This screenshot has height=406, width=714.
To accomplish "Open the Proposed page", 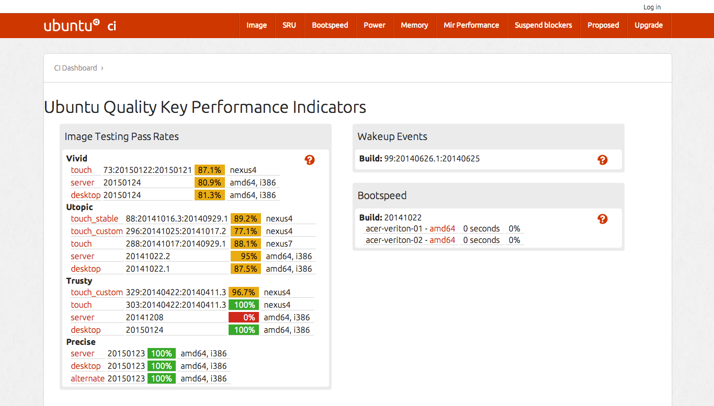I will (603, 25).
